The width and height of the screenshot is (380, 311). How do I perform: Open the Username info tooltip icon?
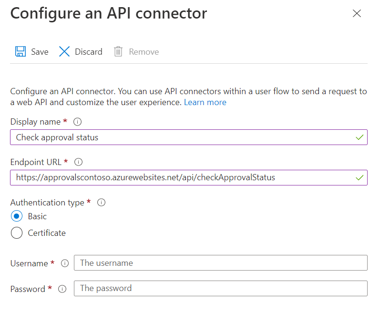tap(65, 263)
